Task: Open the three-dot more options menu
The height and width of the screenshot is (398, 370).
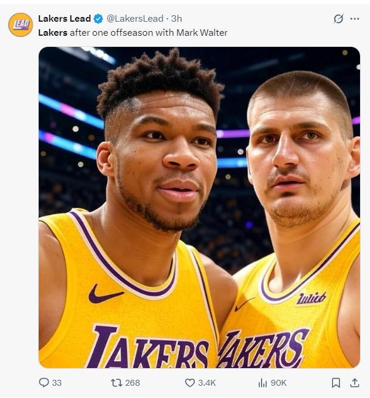Action: pyautogui.click(x=354, y=19)
